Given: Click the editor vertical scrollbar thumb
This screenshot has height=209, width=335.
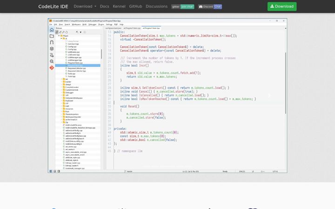Looking at the screenshot, I should [285, 83].
